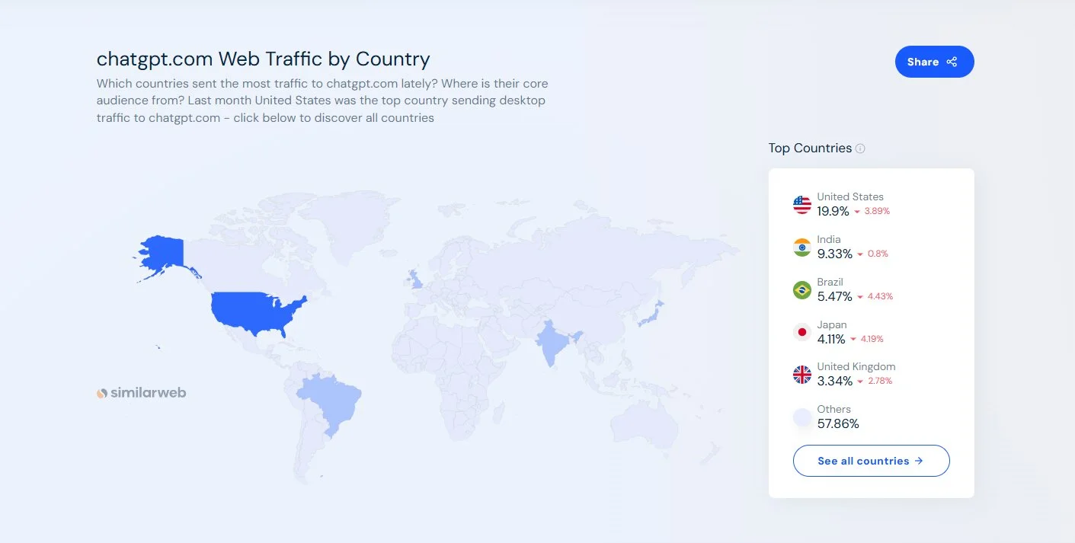Click the Japan flag icon
The height and width of the screenshot is (543, 1075).
pyautogui.click(x=802, y=332)
